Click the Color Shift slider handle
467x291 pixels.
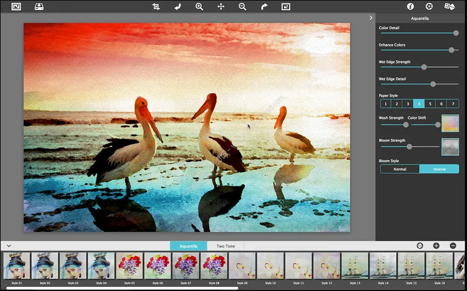pos(438,125)
